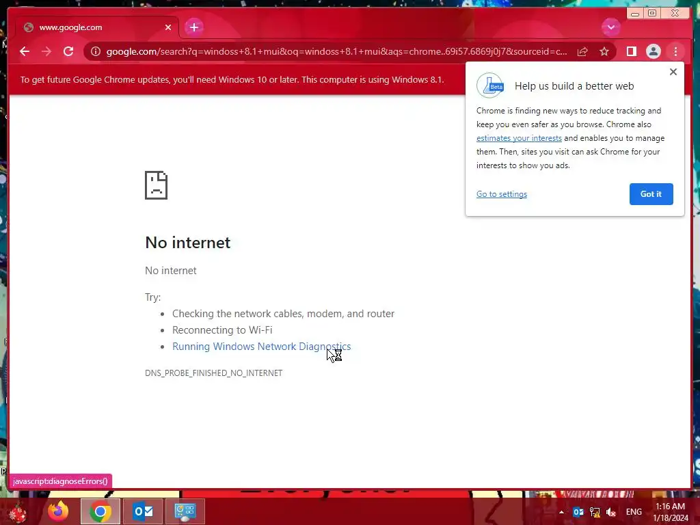Go back with Chrome's back arrow

coord(25,51)
